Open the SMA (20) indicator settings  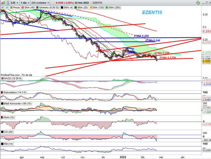tap(81, 7)
